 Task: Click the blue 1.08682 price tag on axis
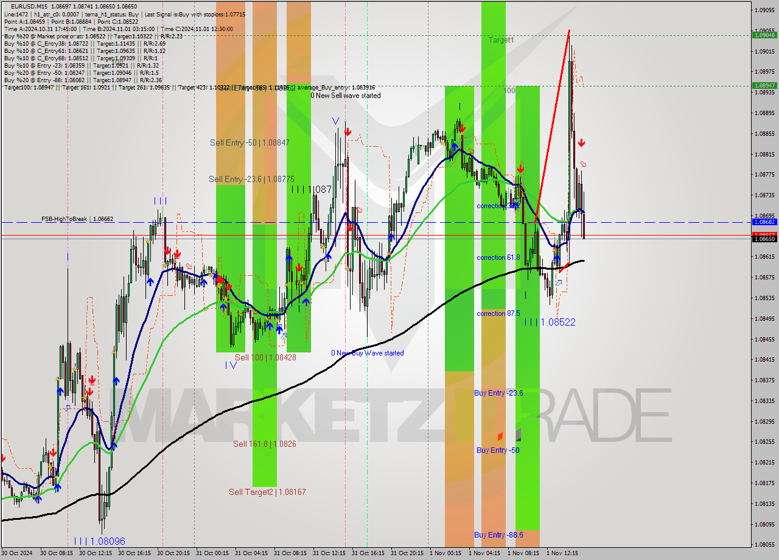[764, 222]
